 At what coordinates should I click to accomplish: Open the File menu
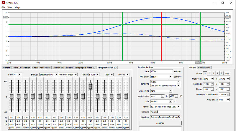coord(3,8)
